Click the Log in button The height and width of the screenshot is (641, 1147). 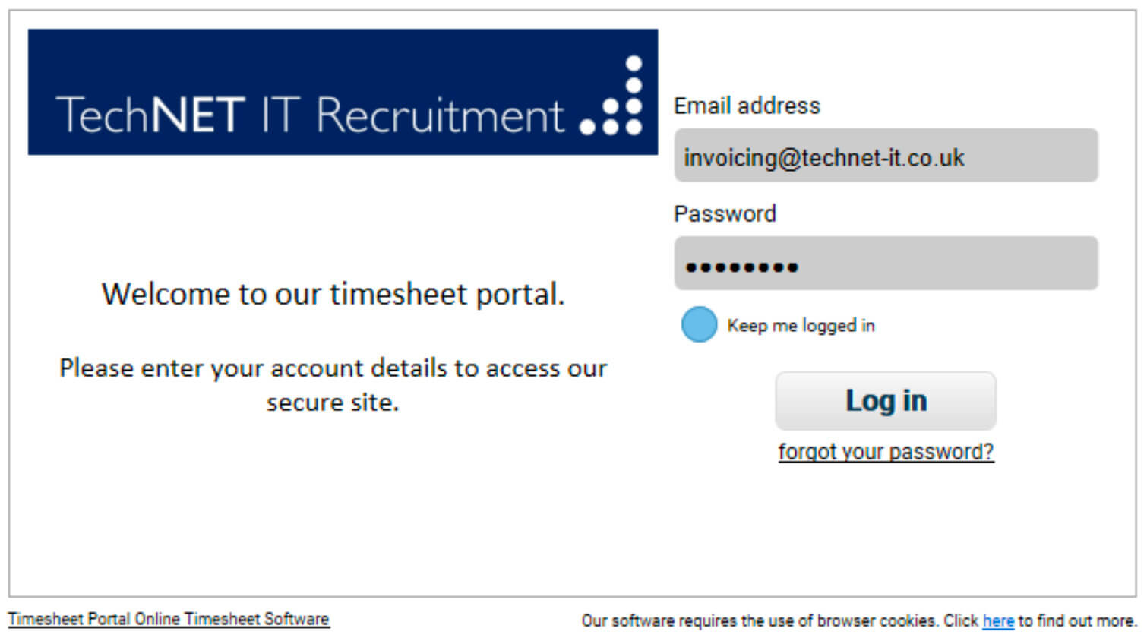tap(886, 401)
